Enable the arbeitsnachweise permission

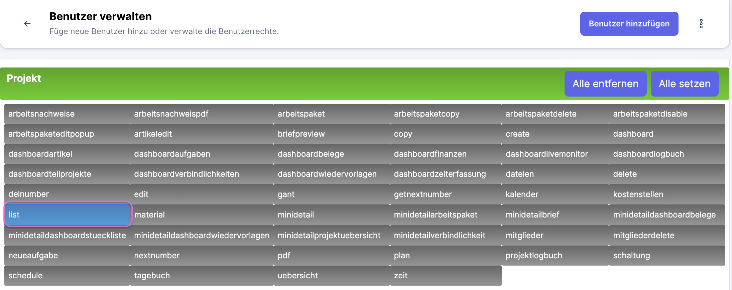pyautogui.click(x=67, y=114)
